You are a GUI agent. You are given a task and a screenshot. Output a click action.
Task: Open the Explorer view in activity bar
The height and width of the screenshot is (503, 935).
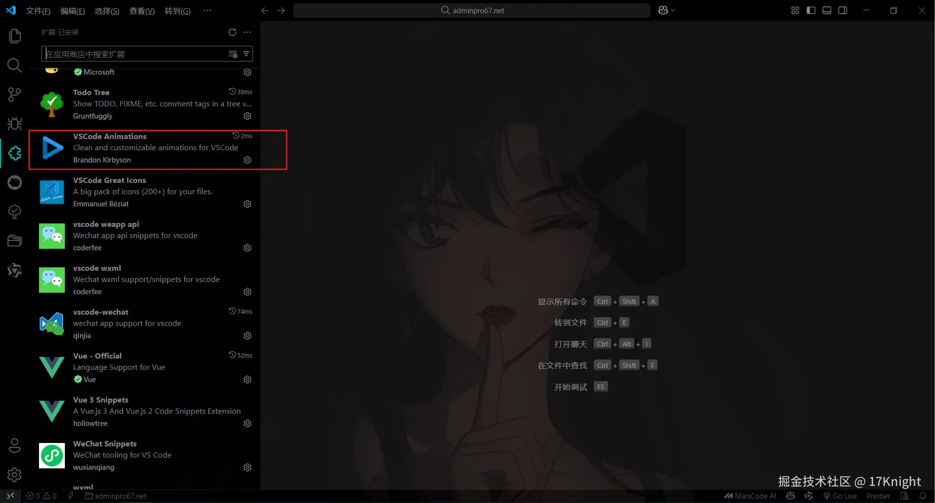(14, 36)
